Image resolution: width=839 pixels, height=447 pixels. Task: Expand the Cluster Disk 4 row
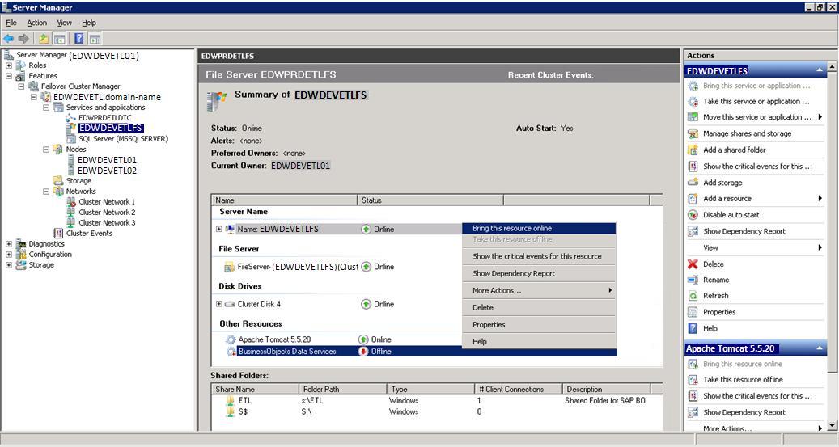(x=218, y=304)
